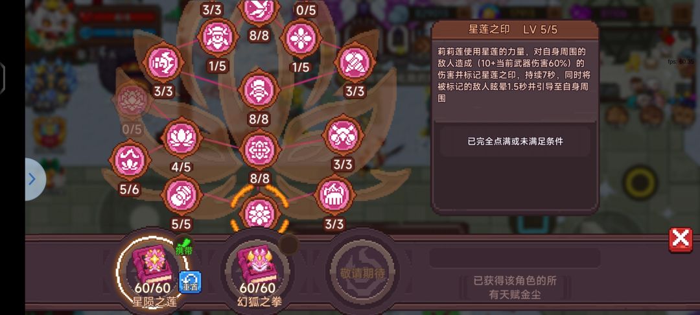Tap the claw skill node labeled 3/3 at bottom right
The width and height of the screenshot is (700, 315).
point(335,194)
